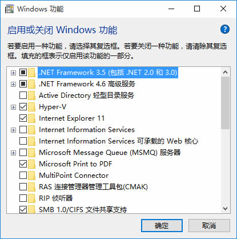Expand Microsoft Message Queue (MSMQ) 服务器 node
Screen dimensions: 237x239
[x=13, y=153]
